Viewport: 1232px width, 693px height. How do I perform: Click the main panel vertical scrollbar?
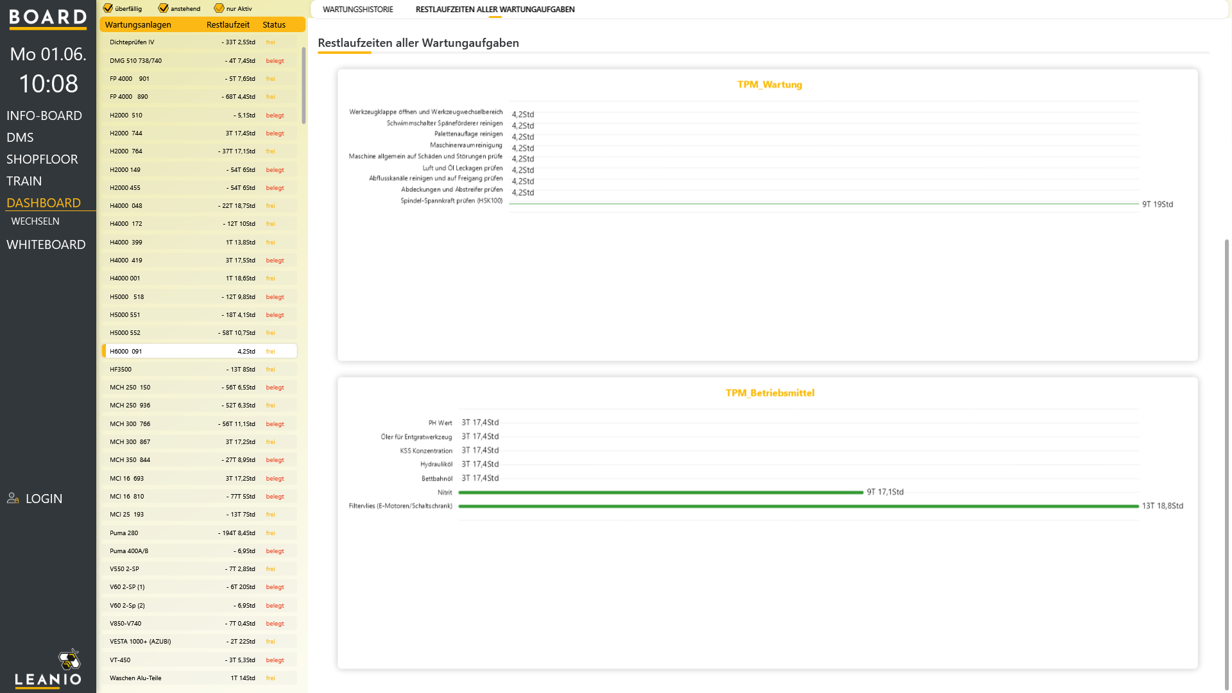click(1227, 465)
